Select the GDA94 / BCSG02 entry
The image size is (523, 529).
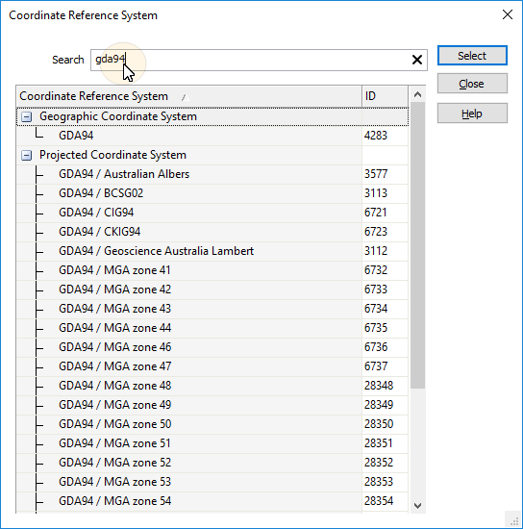(x=212, y=193)
